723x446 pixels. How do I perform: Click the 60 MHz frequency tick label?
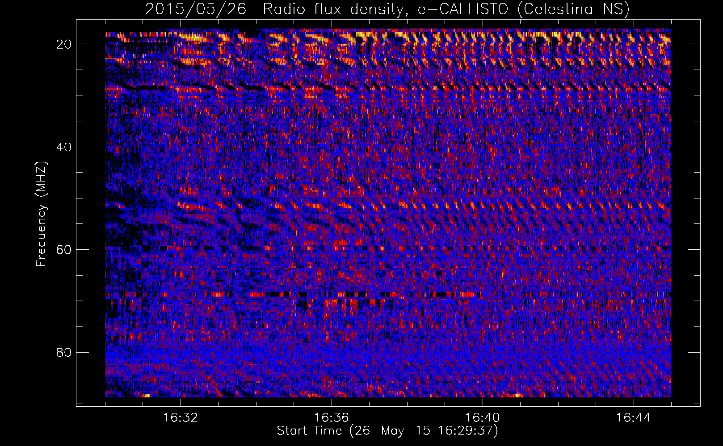click(64, 250)
